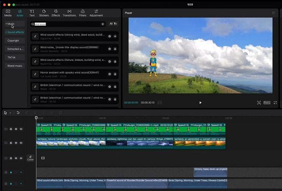Favorite Nature breeze wind sound effect

(110, 62)
